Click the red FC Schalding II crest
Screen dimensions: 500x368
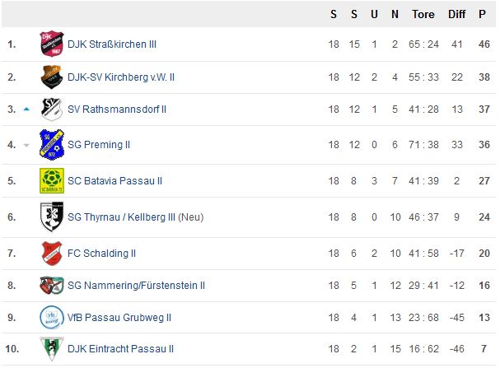(52, 254)
